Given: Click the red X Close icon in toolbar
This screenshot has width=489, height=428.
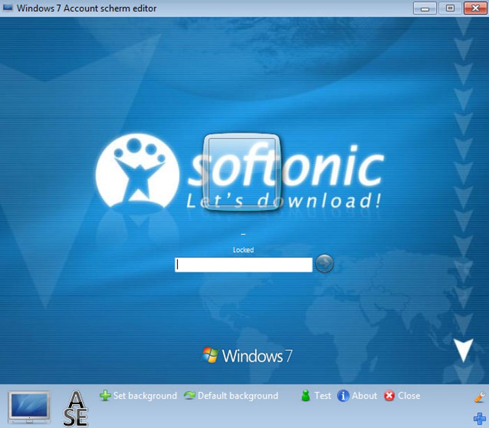Looking at the screenshot, I should [388, 396].
